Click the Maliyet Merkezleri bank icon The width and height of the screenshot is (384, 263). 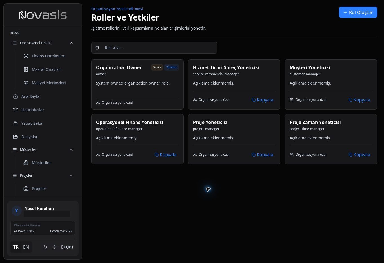[26, 83]
